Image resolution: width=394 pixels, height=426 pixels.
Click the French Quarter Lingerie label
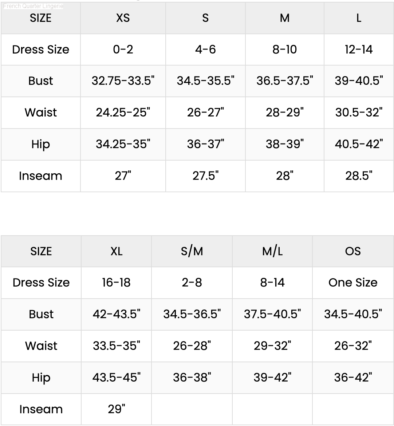(33, 6)
